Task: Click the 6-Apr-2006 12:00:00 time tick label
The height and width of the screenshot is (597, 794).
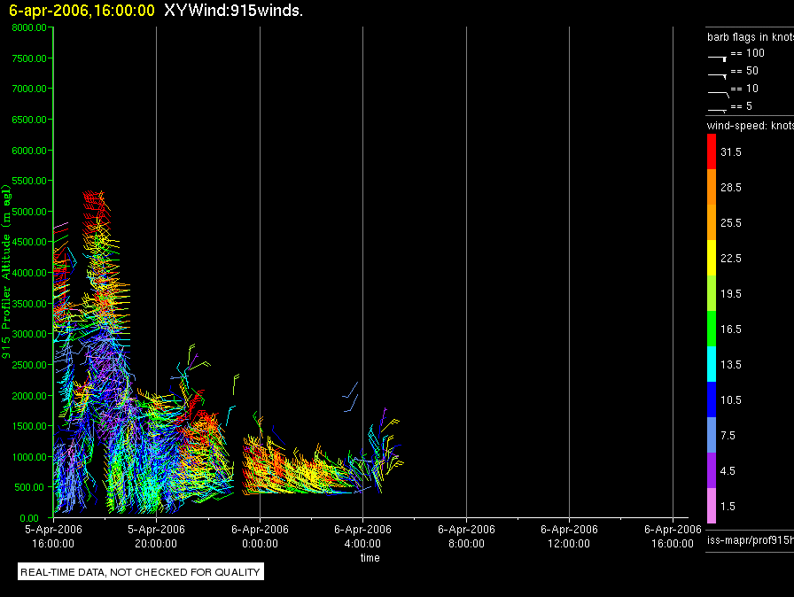Action: (x=569, y=534)
